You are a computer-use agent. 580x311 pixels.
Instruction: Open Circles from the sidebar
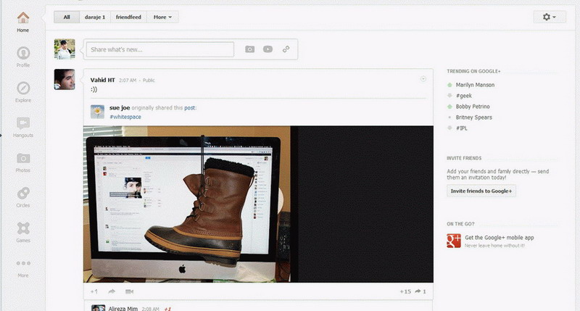click(23, 197)
